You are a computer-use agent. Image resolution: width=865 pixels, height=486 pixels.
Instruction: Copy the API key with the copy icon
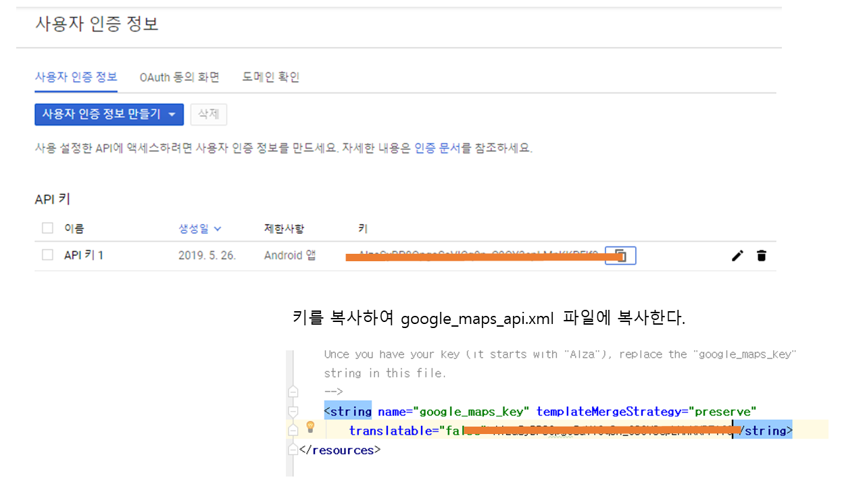click(620, 256)
